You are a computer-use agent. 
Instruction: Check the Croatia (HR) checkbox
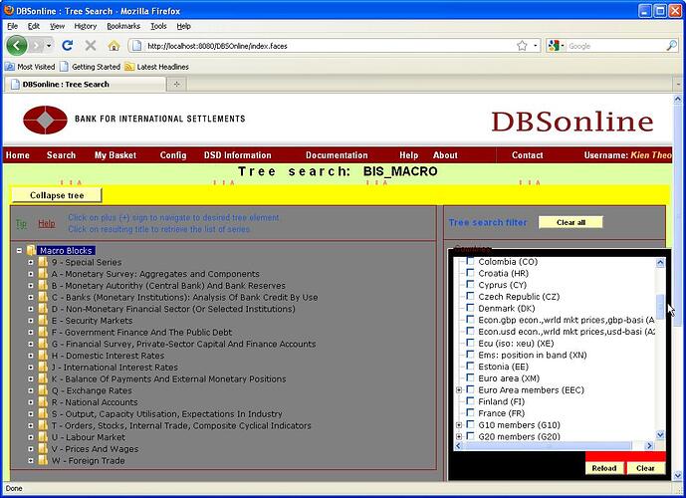pyautogui.click(x=470, y=273)
